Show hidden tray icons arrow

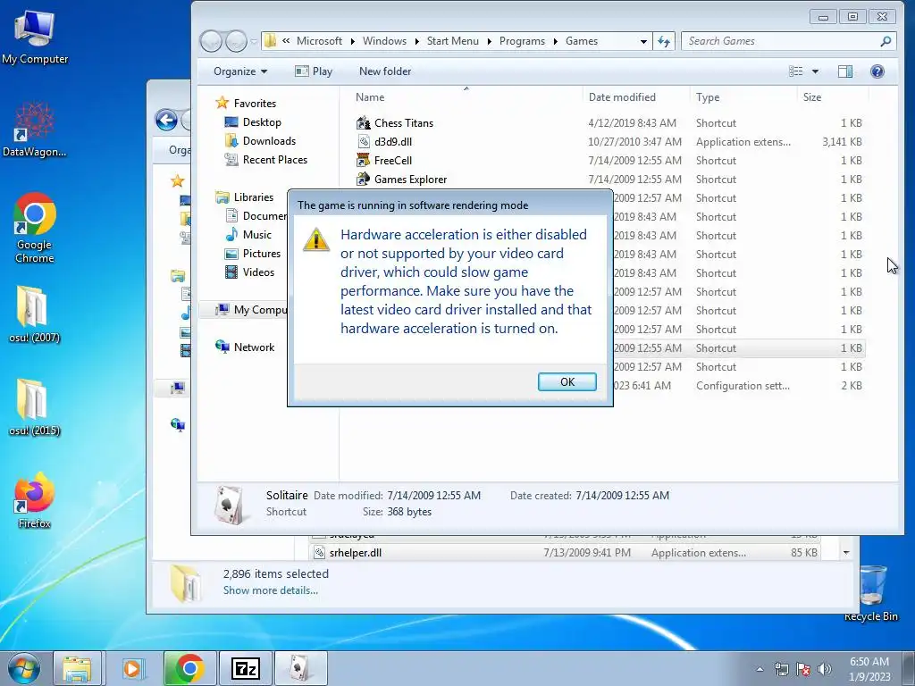pos(760,669)
